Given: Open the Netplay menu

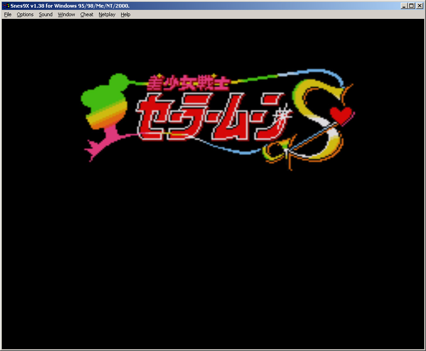Looking at the screenshot, I should (x=107, y=14).
